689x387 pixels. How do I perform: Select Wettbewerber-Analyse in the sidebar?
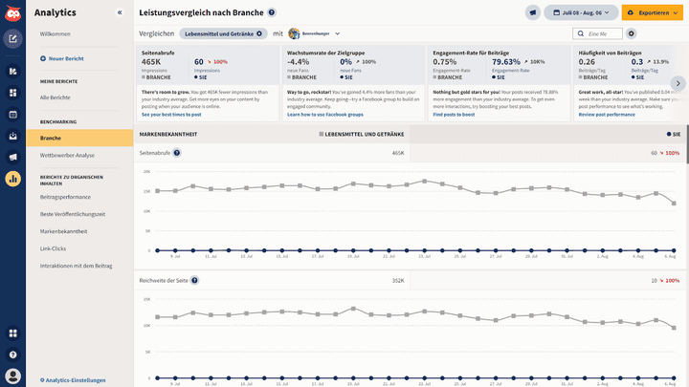pos(67,155)
